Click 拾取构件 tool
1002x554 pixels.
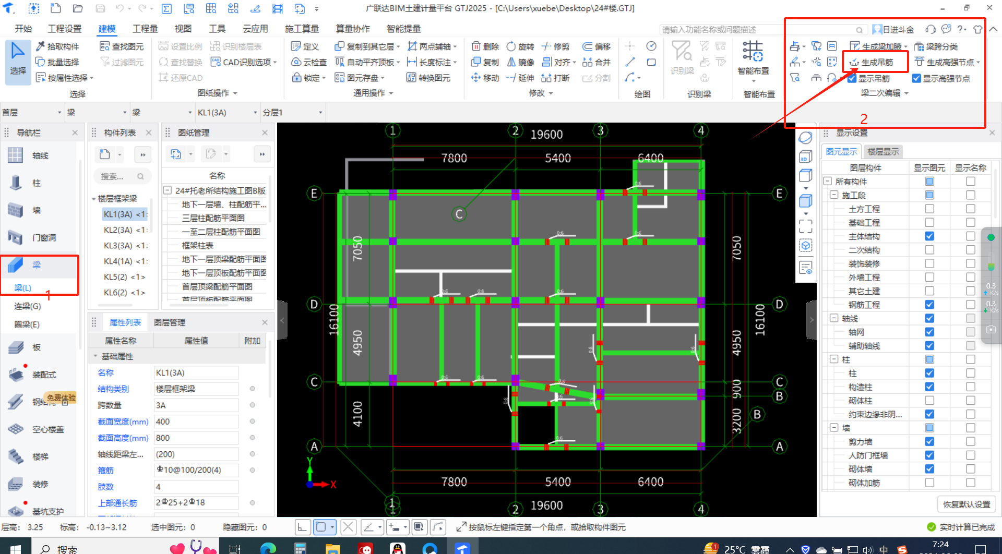pos(57,46)
